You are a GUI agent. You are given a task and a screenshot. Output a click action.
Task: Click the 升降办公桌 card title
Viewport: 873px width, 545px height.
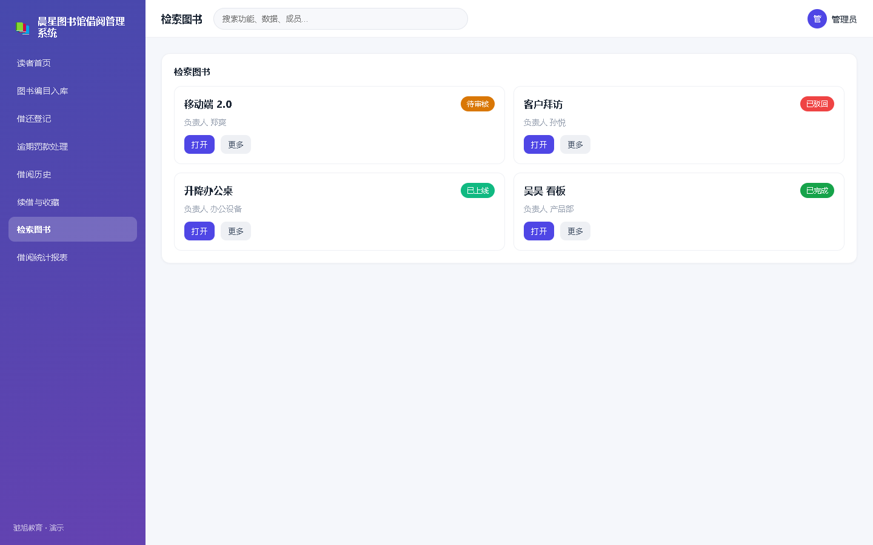click(x=209, y=191)
